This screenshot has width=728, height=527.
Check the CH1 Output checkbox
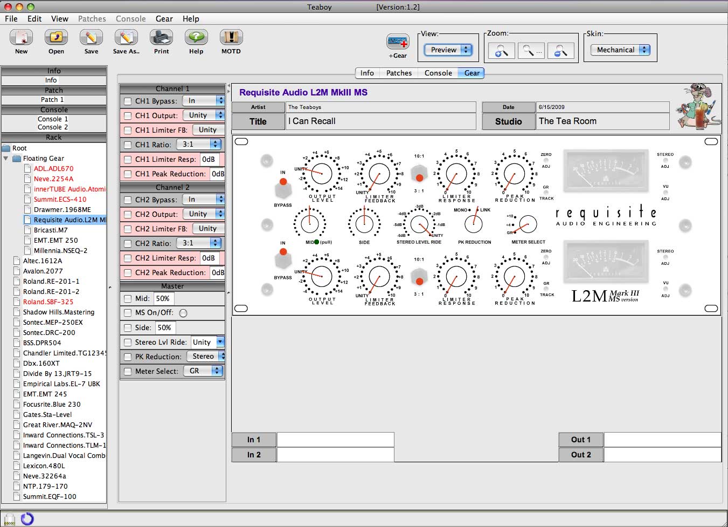point(128,115)
